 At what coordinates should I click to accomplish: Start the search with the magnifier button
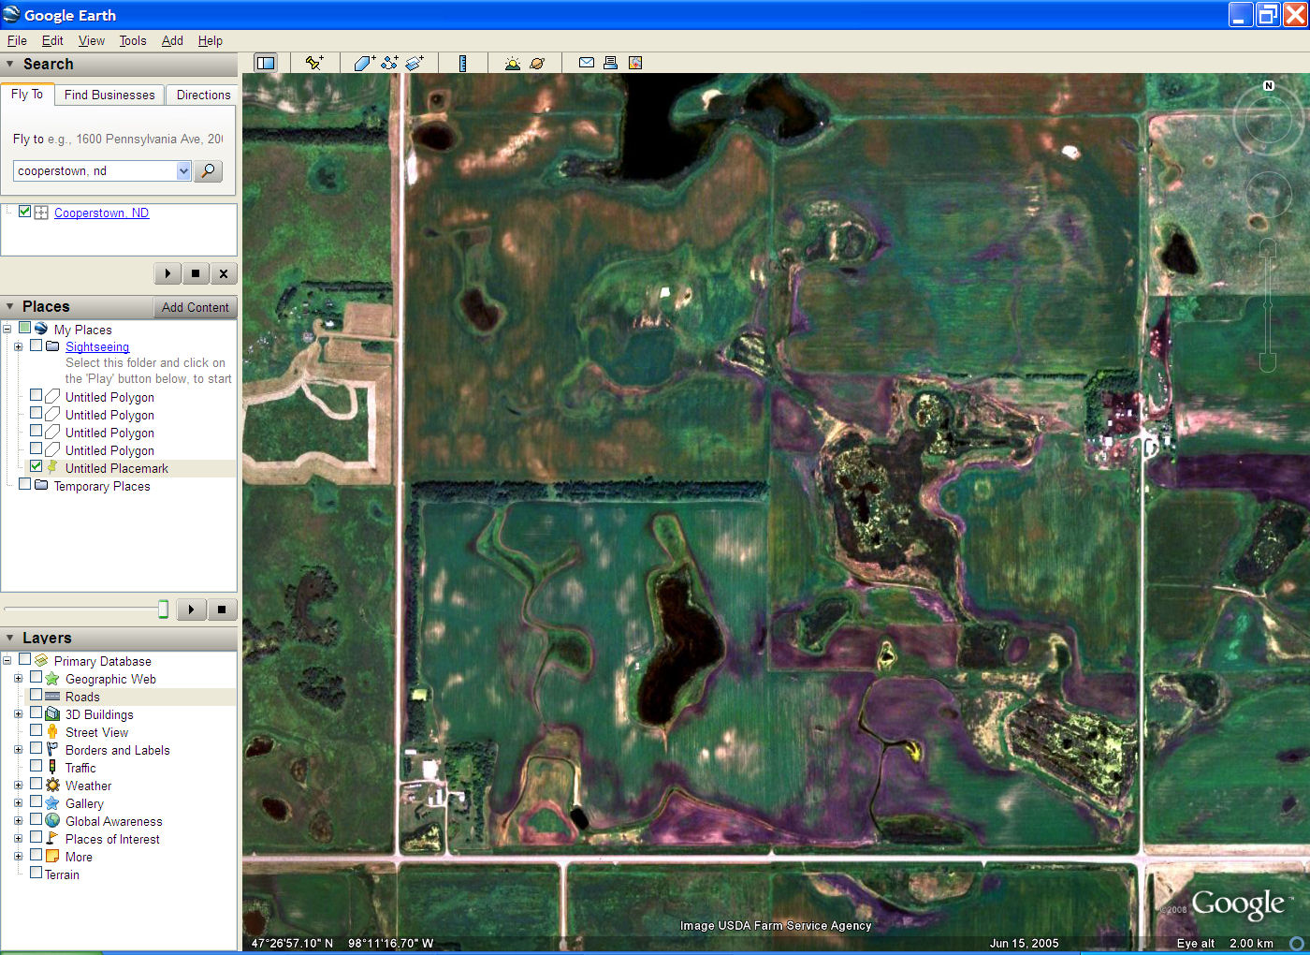(208, 170)
